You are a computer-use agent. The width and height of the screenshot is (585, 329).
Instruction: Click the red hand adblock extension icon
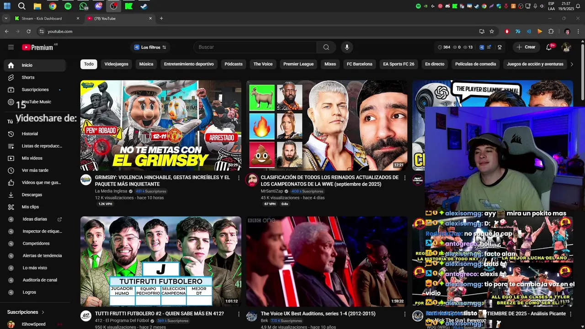[507, 32]
